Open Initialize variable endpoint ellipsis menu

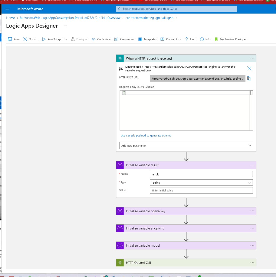(x=252, y=228)
